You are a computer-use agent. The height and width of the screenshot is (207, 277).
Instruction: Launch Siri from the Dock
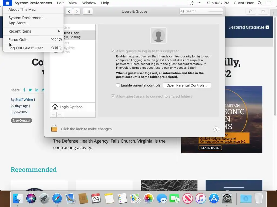point(31,198)
